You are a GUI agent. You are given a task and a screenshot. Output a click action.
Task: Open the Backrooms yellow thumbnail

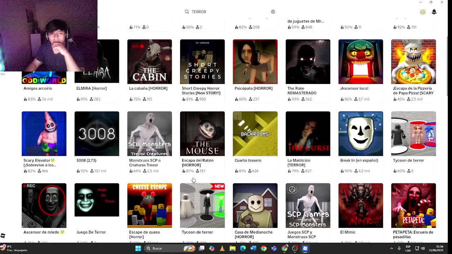255,134
